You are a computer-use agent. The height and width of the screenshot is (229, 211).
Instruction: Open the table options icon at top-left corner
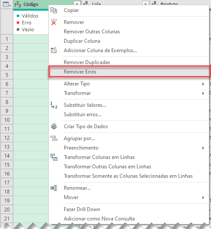point(7,5)
